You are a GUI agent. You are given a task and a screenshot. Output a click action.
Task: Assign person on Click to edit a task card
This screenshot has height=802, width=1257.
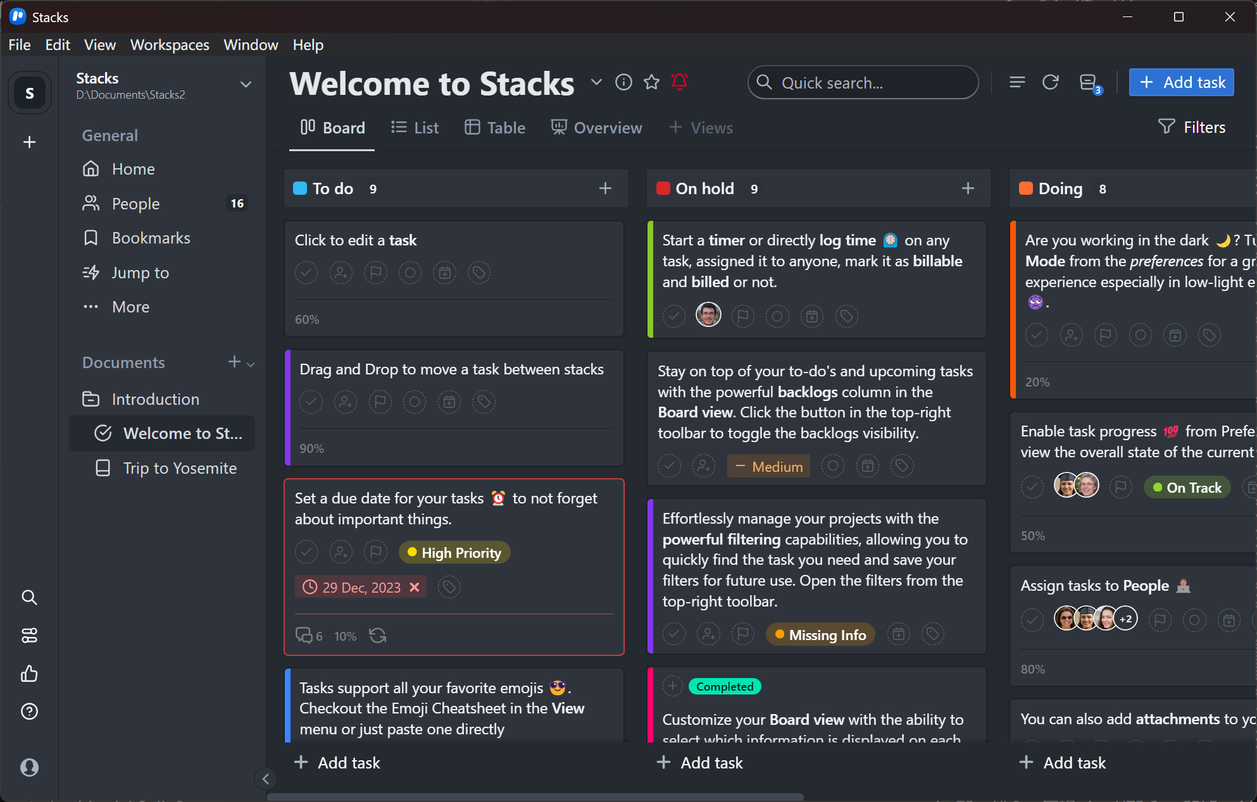coord(341,273)
